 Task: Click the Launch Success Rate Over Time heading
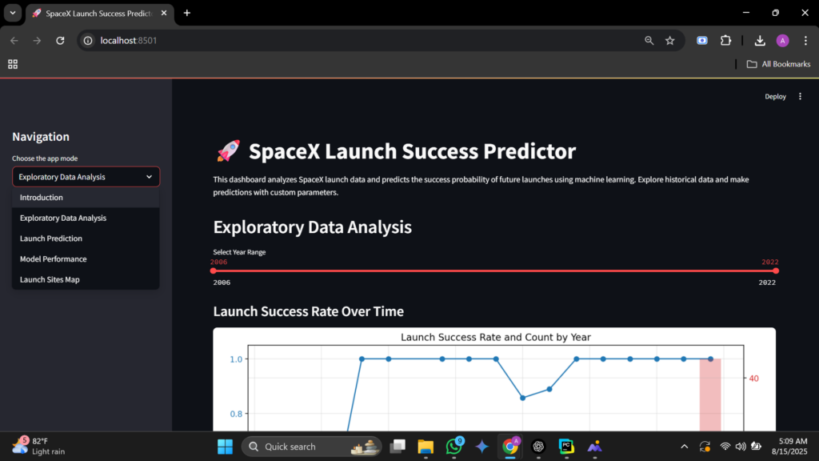click(x=308, y=311)
